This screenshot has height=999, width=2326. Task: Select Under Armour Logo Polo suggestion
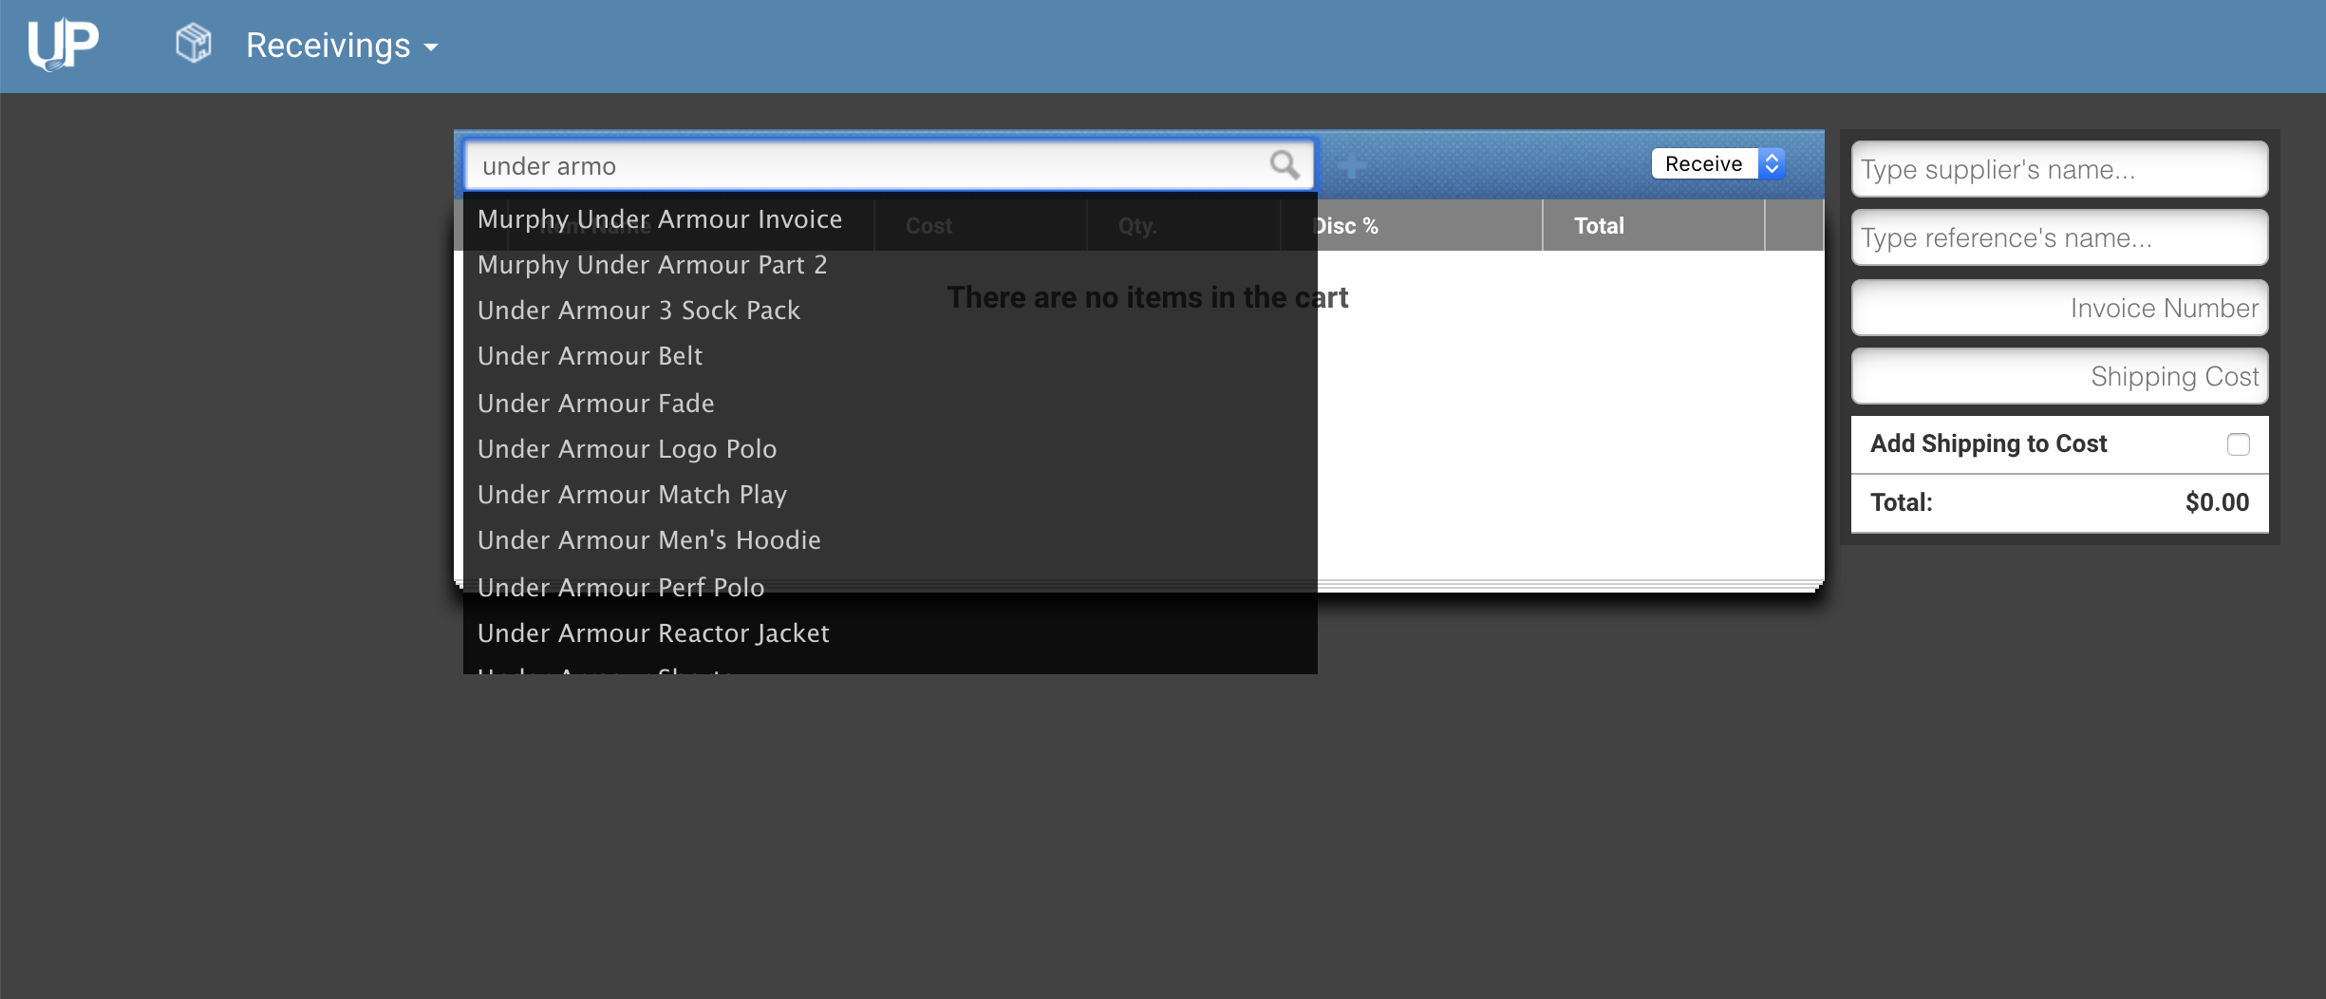(x=627, y=449)
